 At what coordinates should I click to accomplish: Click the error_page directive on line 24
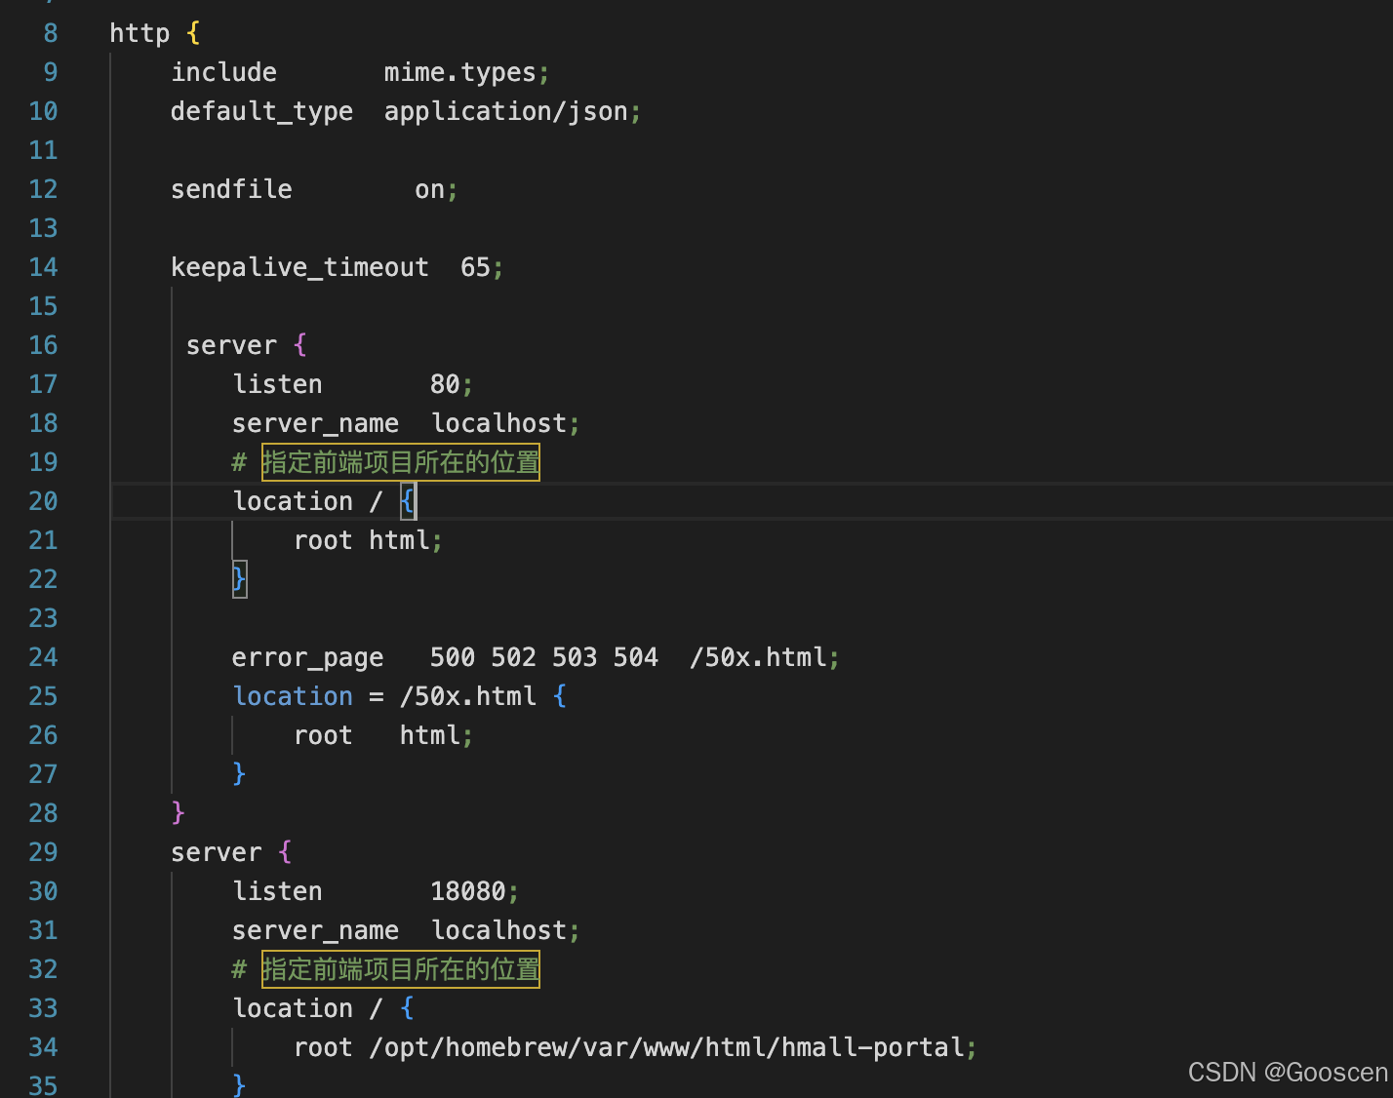pos(306,656)
